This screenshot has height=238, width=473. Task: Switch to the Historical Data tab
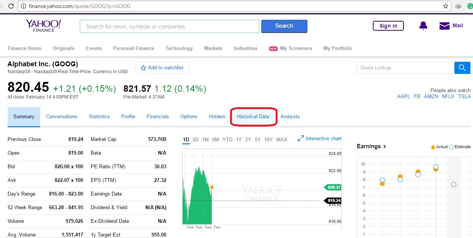point(253,116)
